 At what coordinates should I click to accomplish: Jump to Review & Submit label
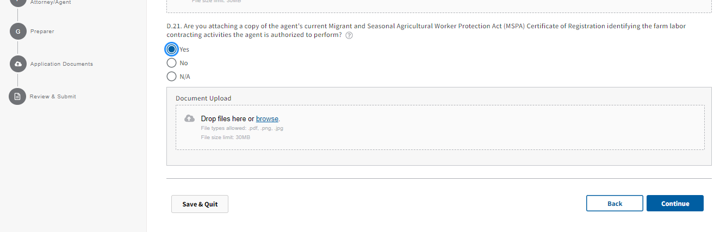(x=53, y=97)
